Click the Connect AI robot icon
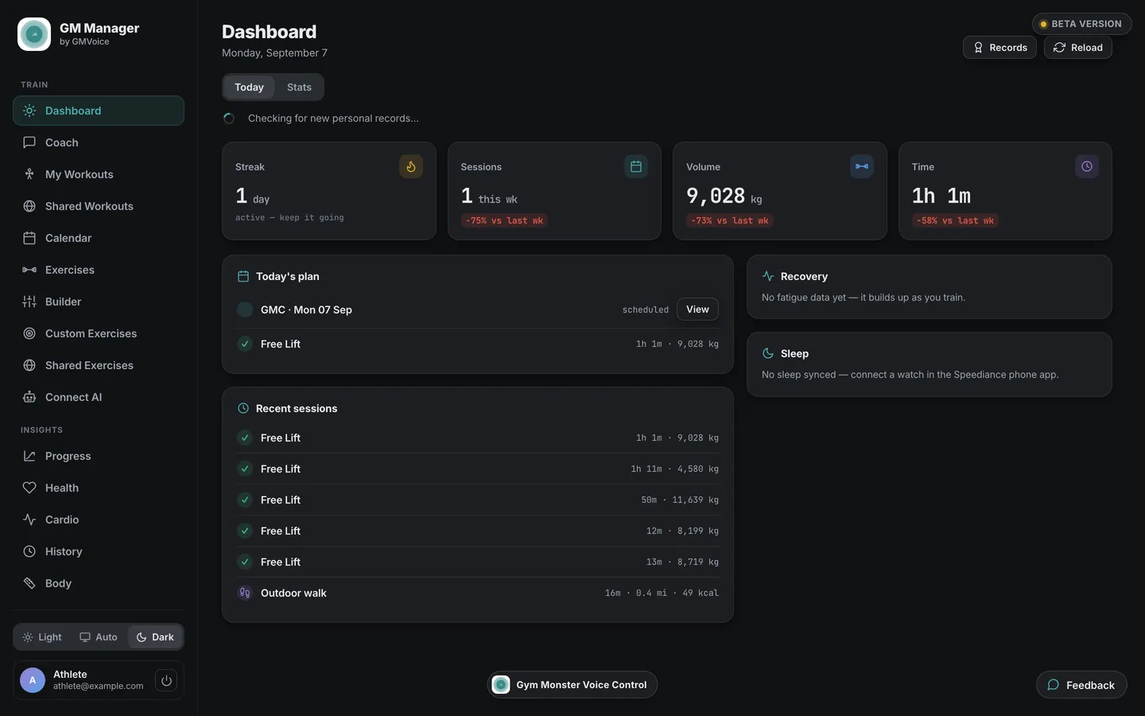The width and height of the screenshot is (1145, 716). click(x=29, y=397)
